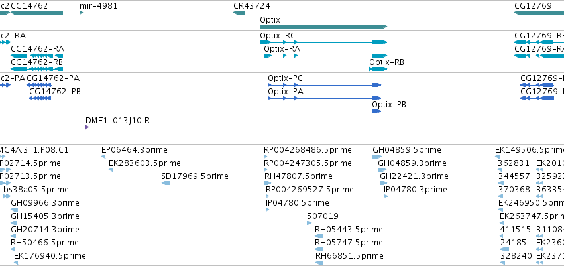The image size is (564, 266).
Task: Select the DME1-013J10.R purple marker
Action: click(x=87, y=127)
